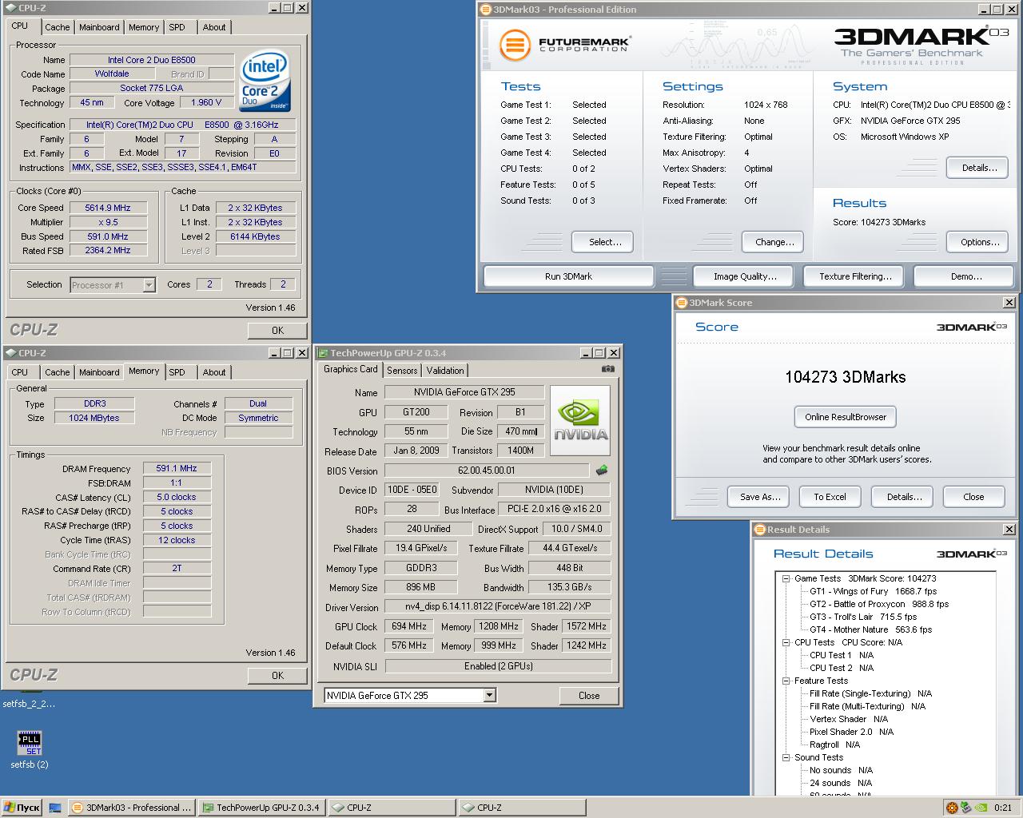Image resolution: width=1023 pixels, height=818 pixels.
Task: Select GT3 - Troll's Lair result row
Action: click(x=863, y=617)
